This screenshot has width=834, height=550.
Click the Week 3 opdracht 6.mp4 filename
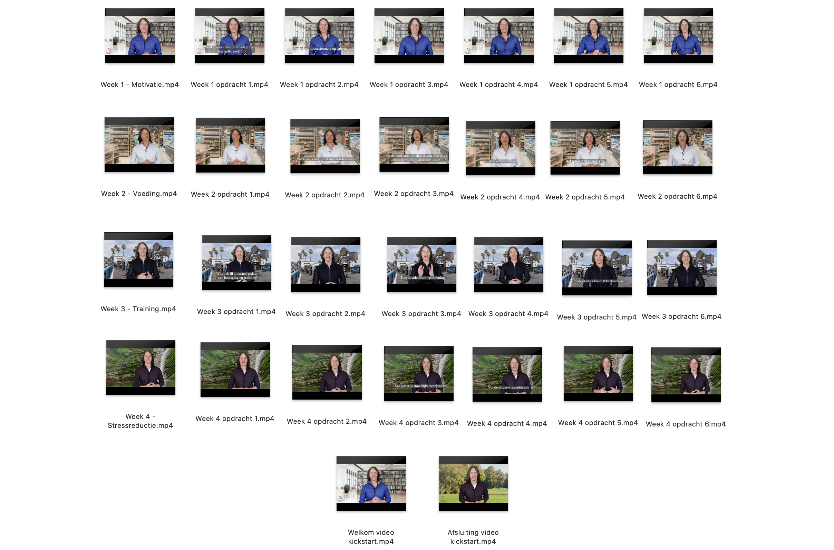681,316
